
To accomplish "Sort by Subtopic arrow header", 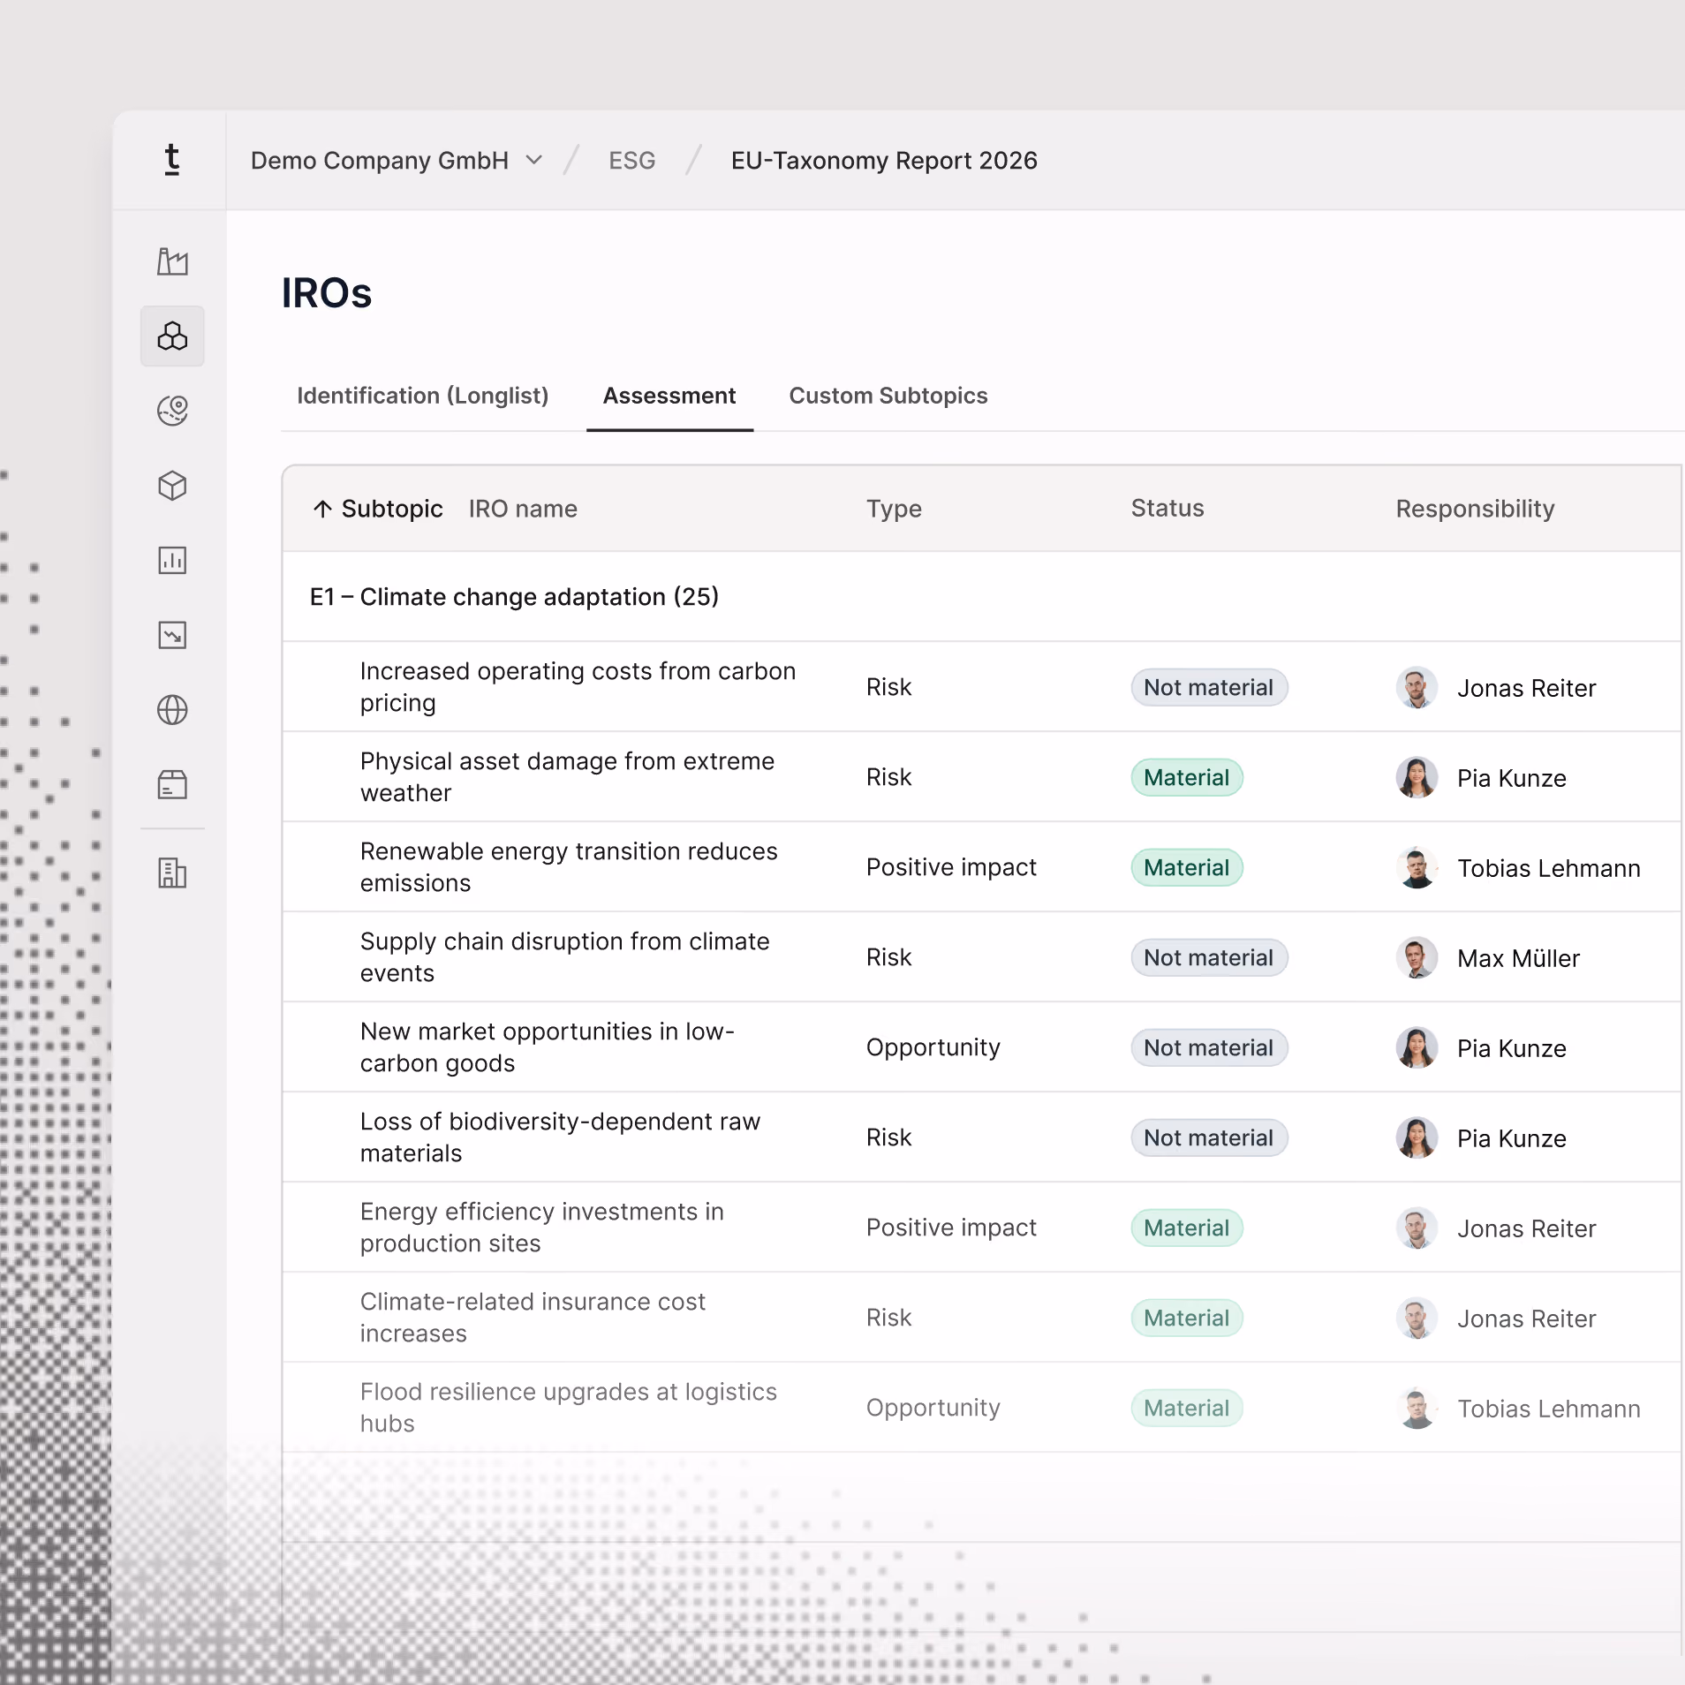I will click(377, 509).
